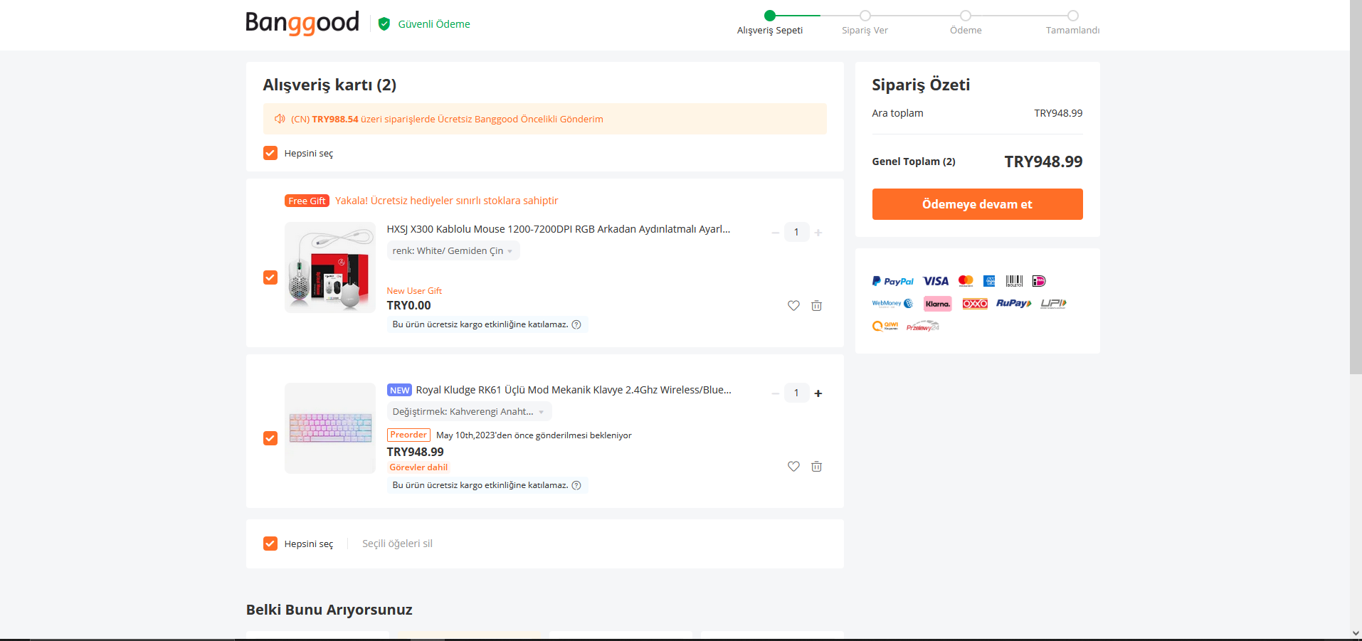Click the RK61 keyboard quantity field
Image resolution: width=1362 pixels, height=641 pixels.
pos(796,393)
